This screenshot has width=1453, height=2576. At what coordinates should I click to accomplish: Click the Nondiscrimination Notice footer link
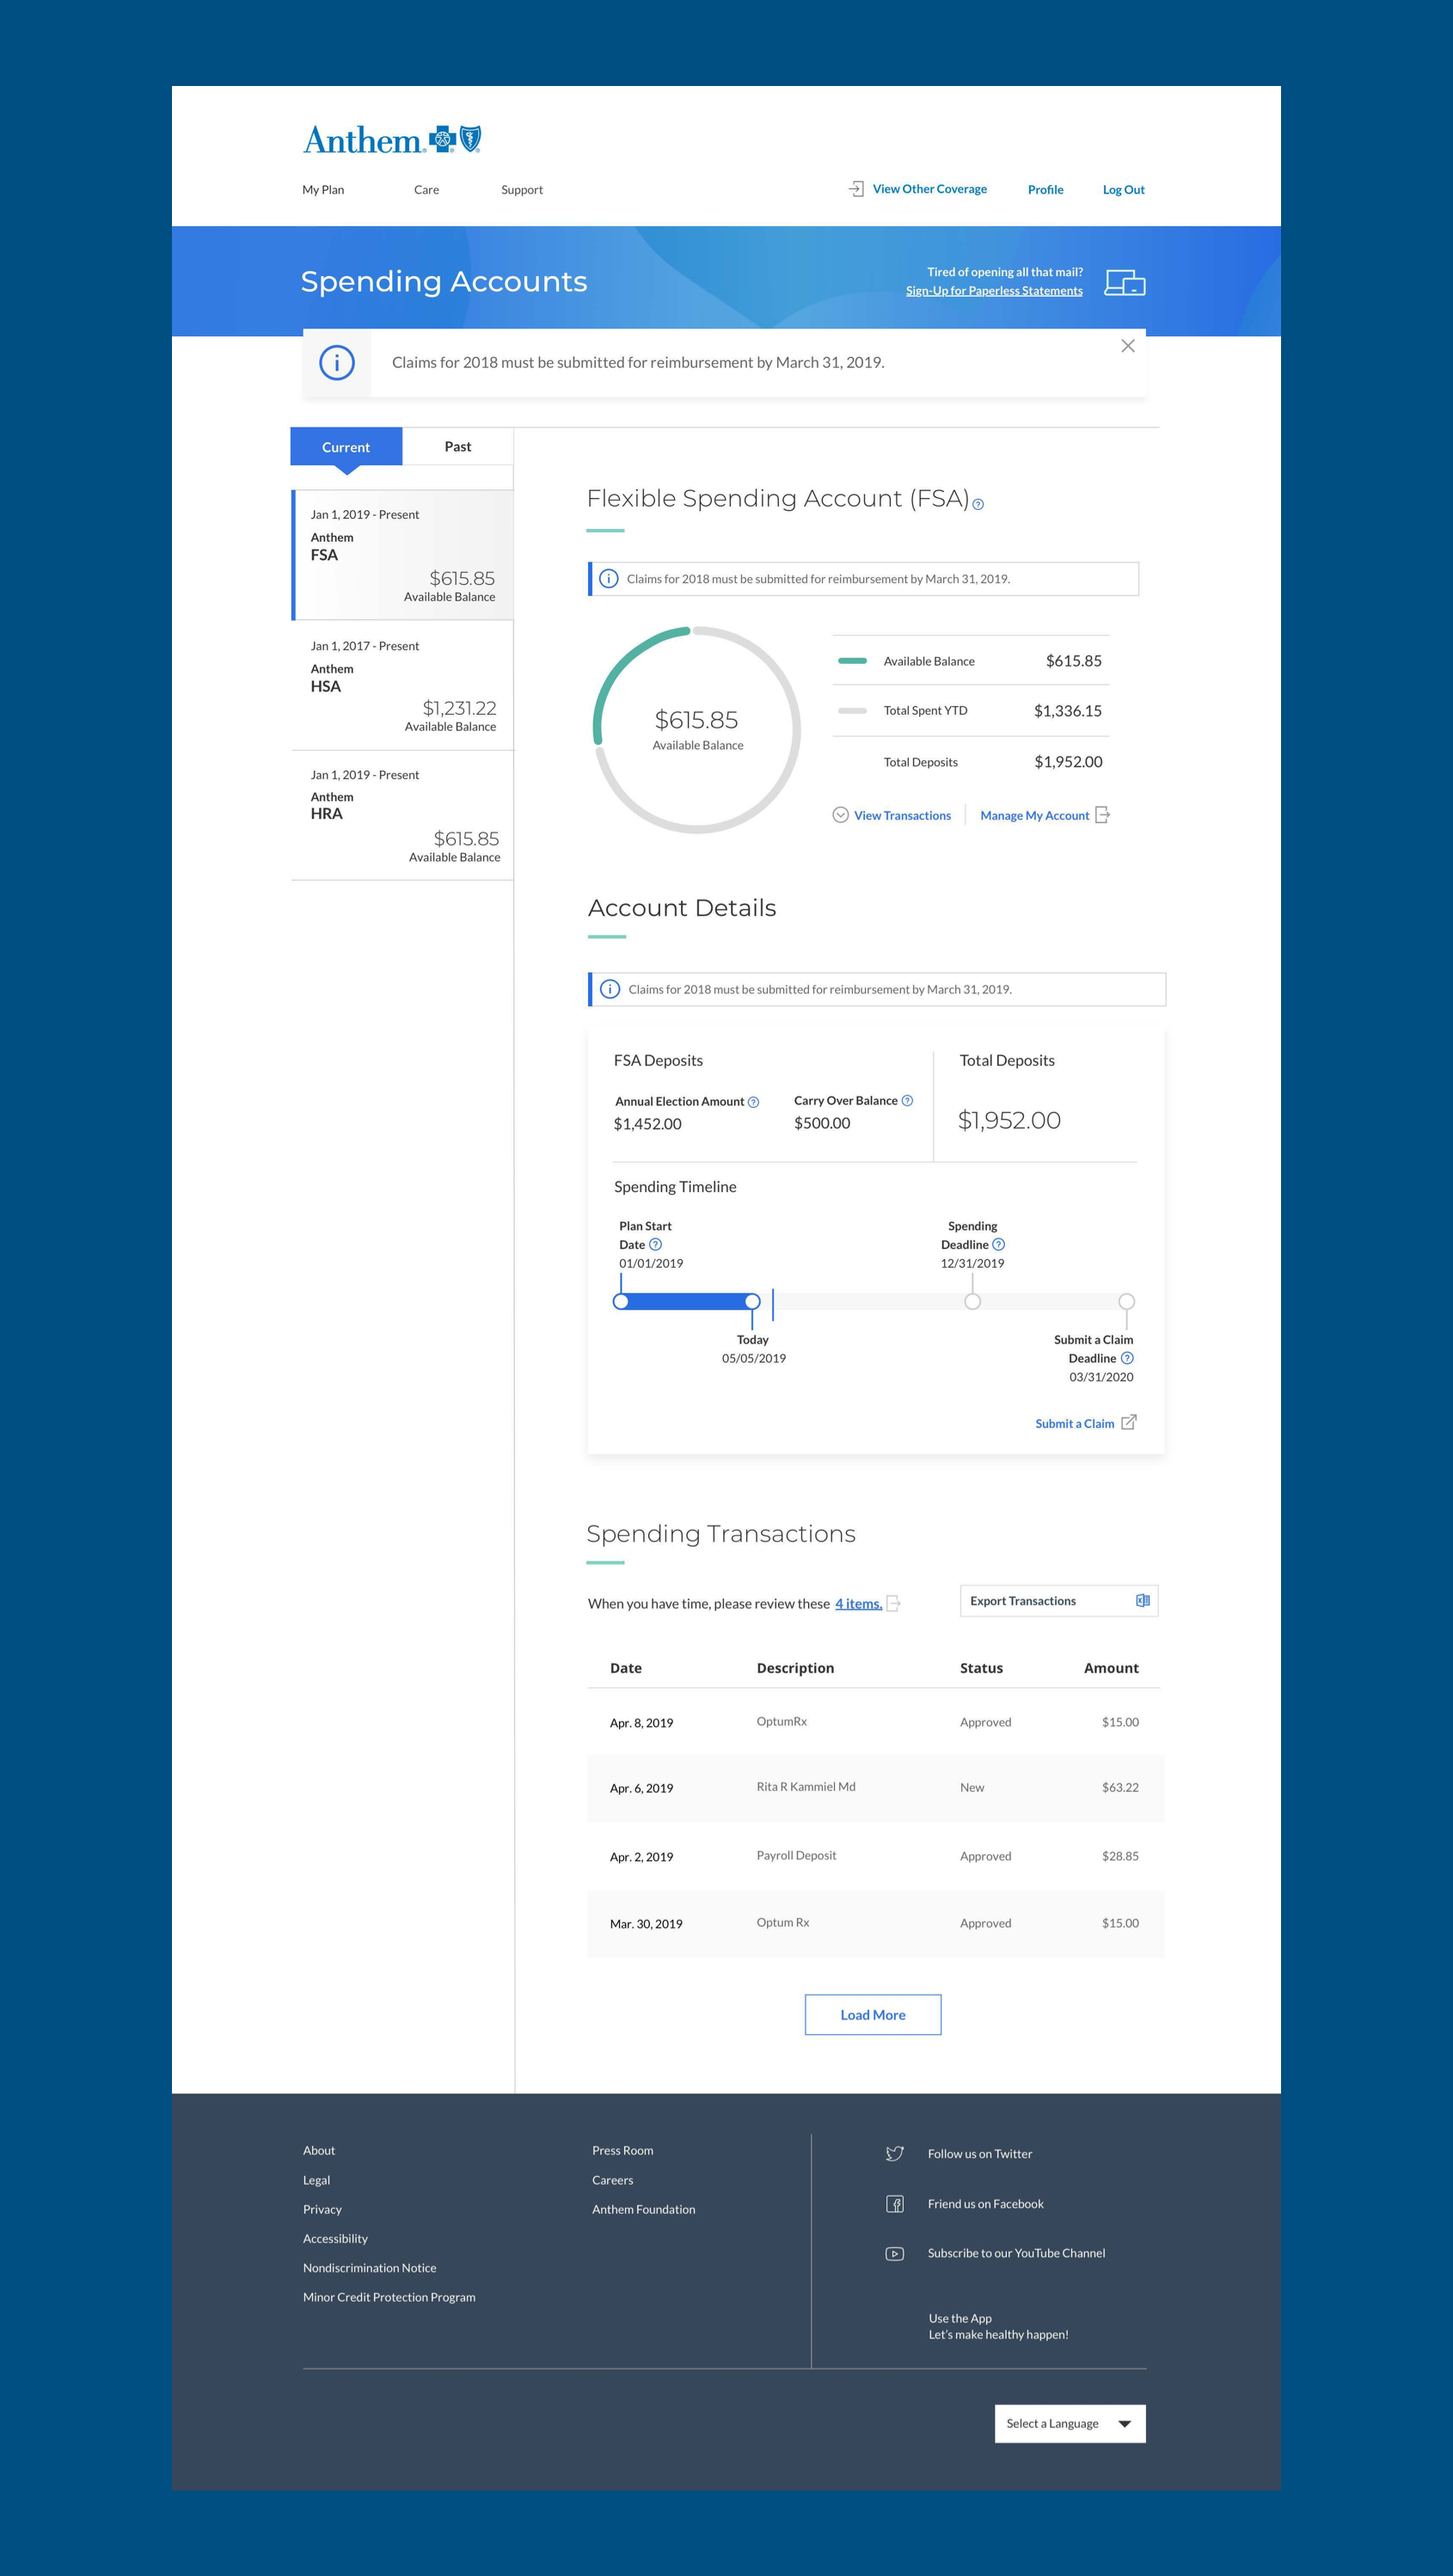[370, 2268]
